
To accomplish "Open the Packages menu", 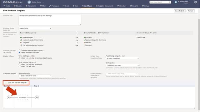I will pyautogui.click(x=54, y=6).
